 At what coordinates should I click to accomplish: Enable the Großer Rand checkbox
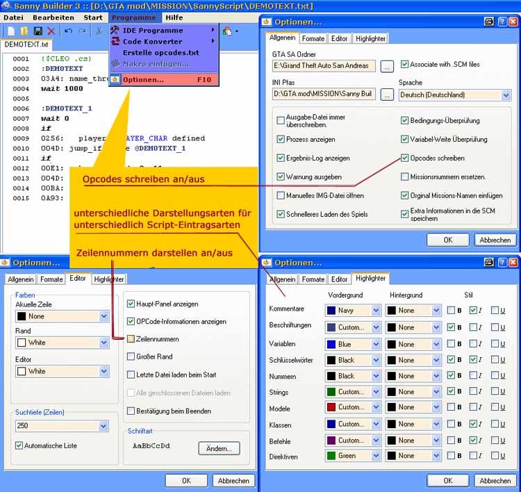(131, 356)
